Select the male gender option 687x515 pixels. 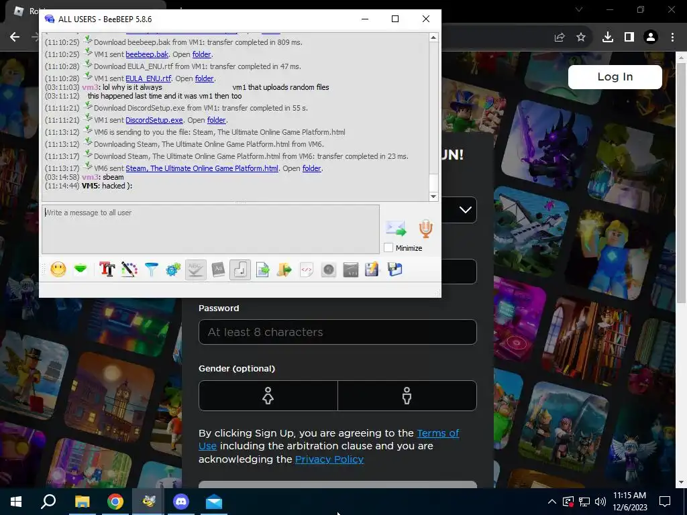click(407, 396)
